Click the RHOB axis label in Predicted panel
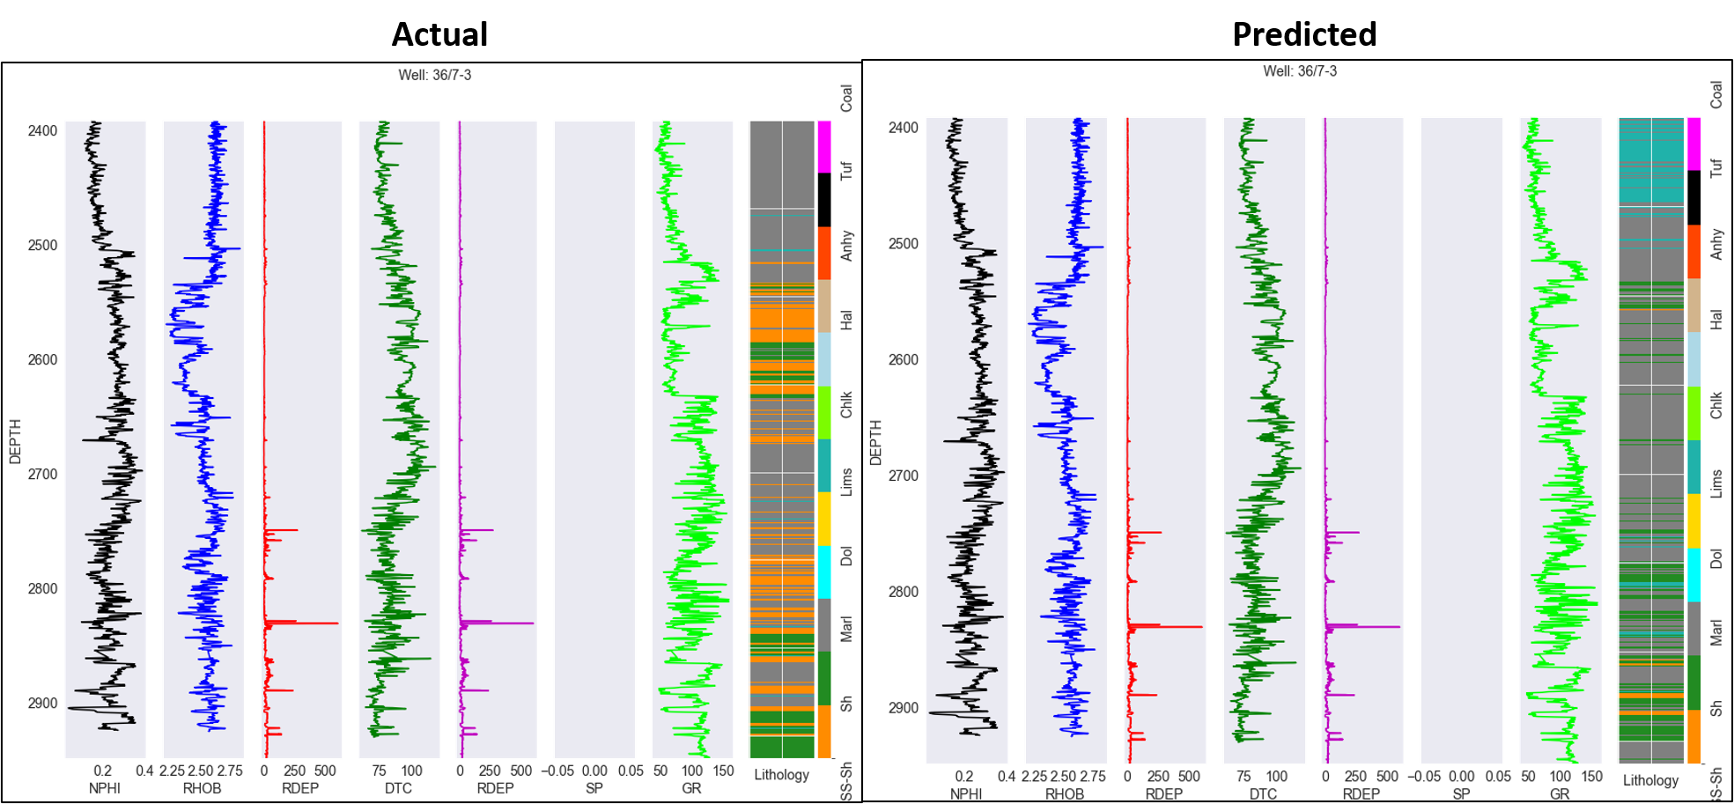The height and width of the screenshot is (804, 1734). (1065, 794)
